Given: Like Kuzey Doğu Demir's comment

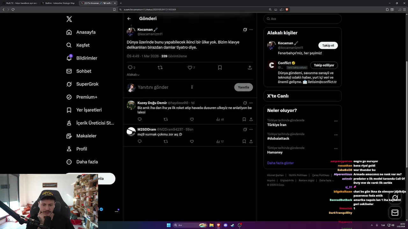Looking at the screenshot, I should [192, 119].
